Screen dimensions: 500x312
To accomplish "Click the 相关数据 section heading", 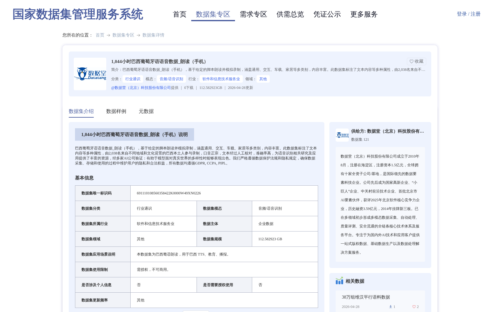I will coord(355,281).
